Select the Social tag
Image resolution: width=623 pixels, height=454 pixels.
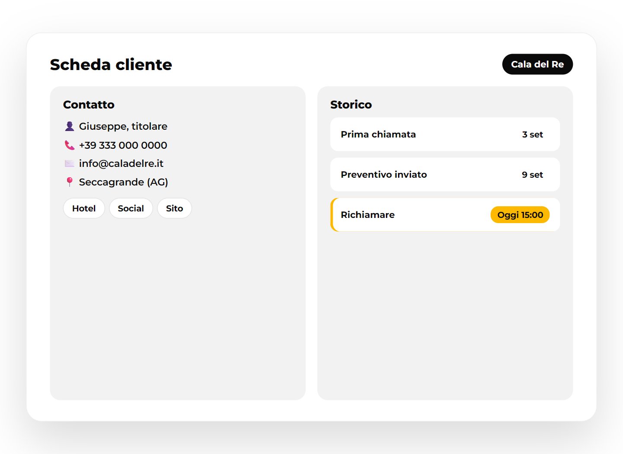(x=131, y=208)
